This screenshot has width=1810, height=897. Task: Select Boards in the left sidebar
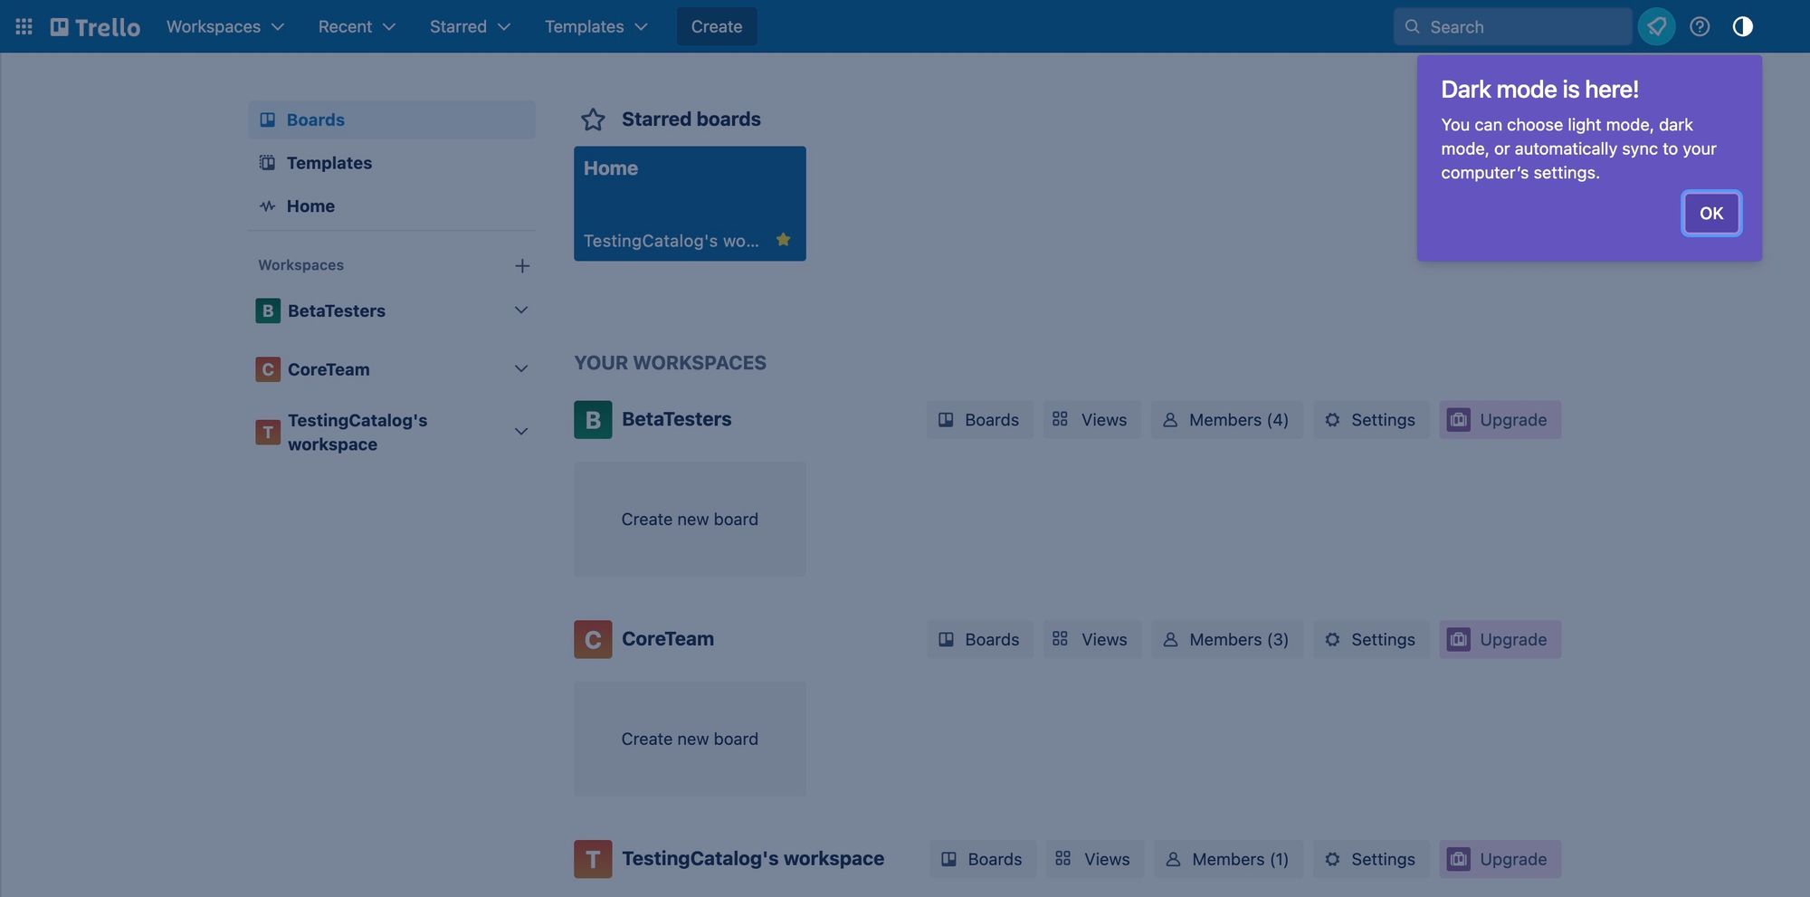click(x=392, y=119)
